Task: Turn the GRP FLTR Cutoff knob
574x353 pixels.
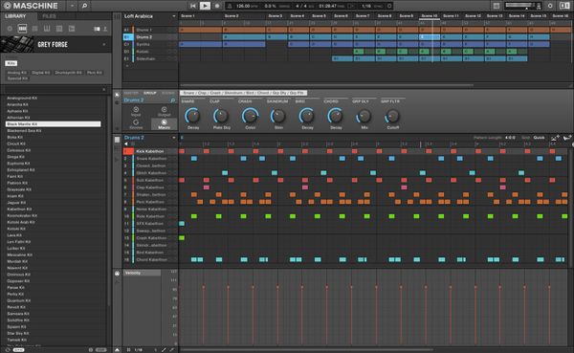Action: (392, 116)
